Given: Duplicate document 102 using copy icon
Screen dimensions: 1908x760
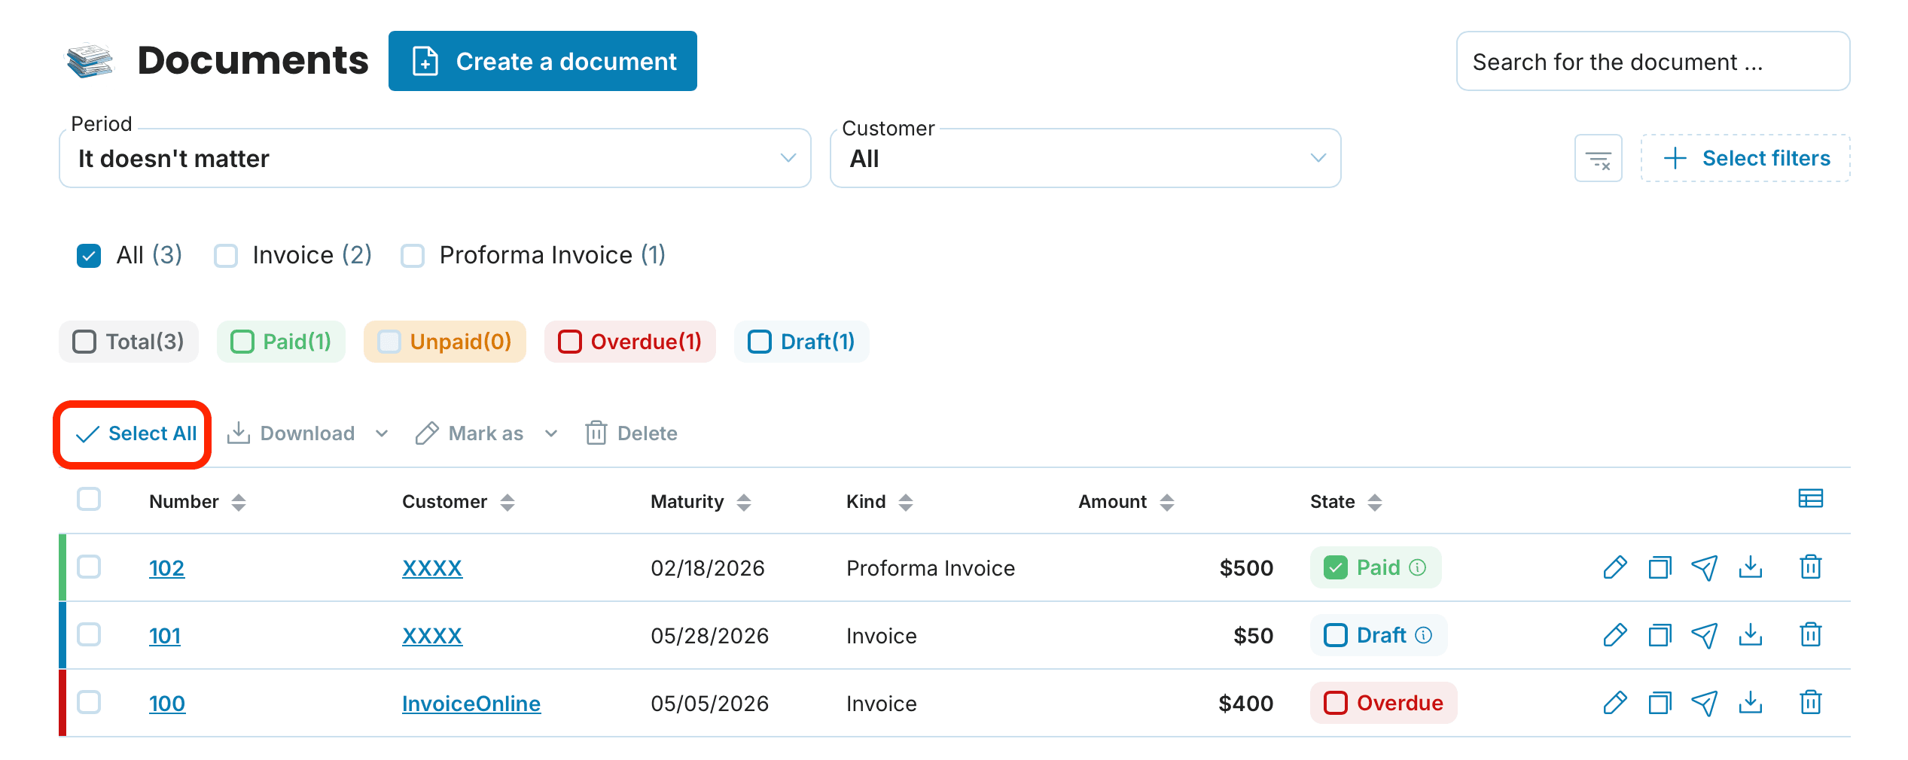Looking at the screenshot, I should click(x=1660, y=567).
